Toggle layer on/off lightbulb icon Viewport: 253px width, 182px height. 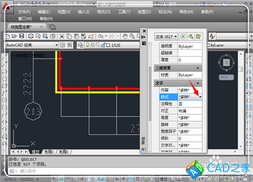click(x=88, y=45)
